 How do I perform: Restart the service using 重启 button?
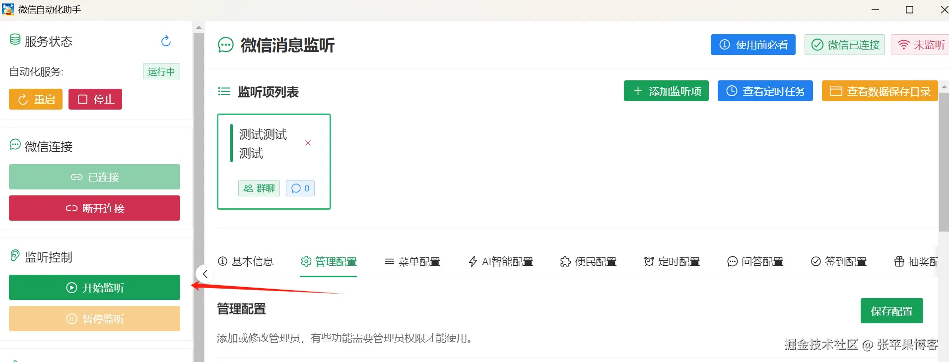pos(36,99)
